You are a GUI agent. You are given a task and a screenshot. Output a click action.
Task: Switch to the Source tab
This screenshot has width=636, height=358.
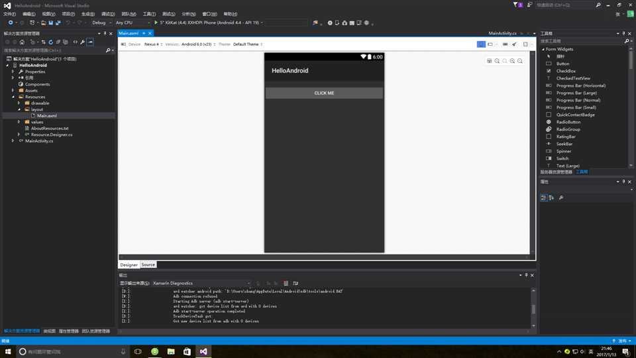(x=148, y=265)
